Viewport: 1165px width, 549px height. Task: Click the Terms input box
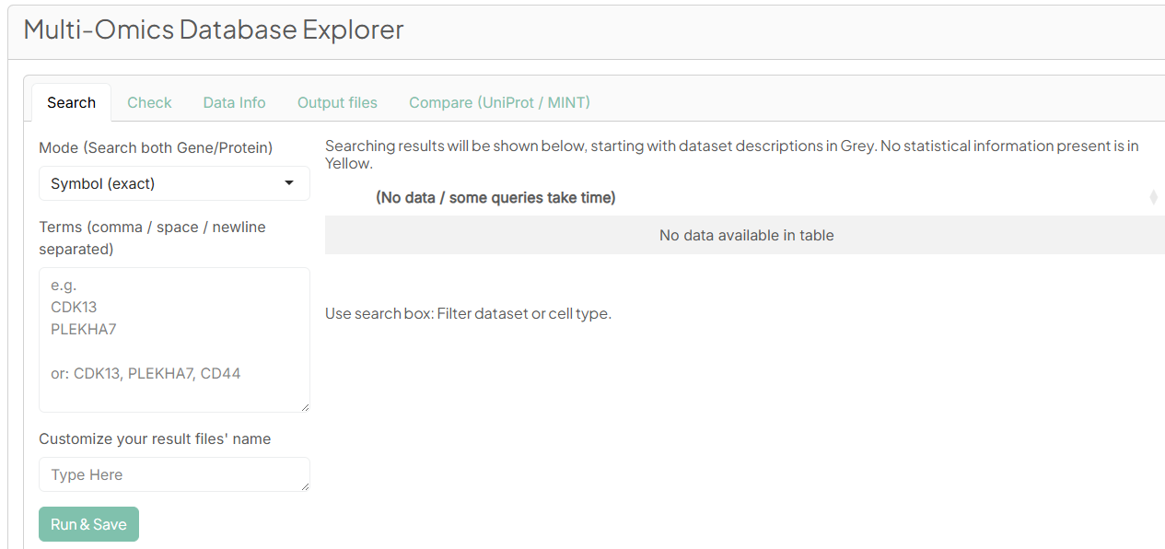174,339
